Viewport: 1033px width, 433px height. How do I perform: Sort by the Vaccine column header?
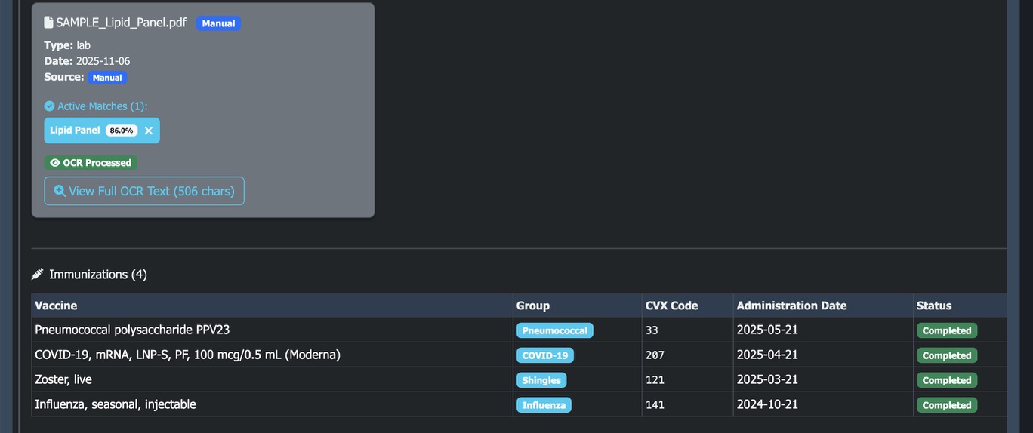coord(56,306)
